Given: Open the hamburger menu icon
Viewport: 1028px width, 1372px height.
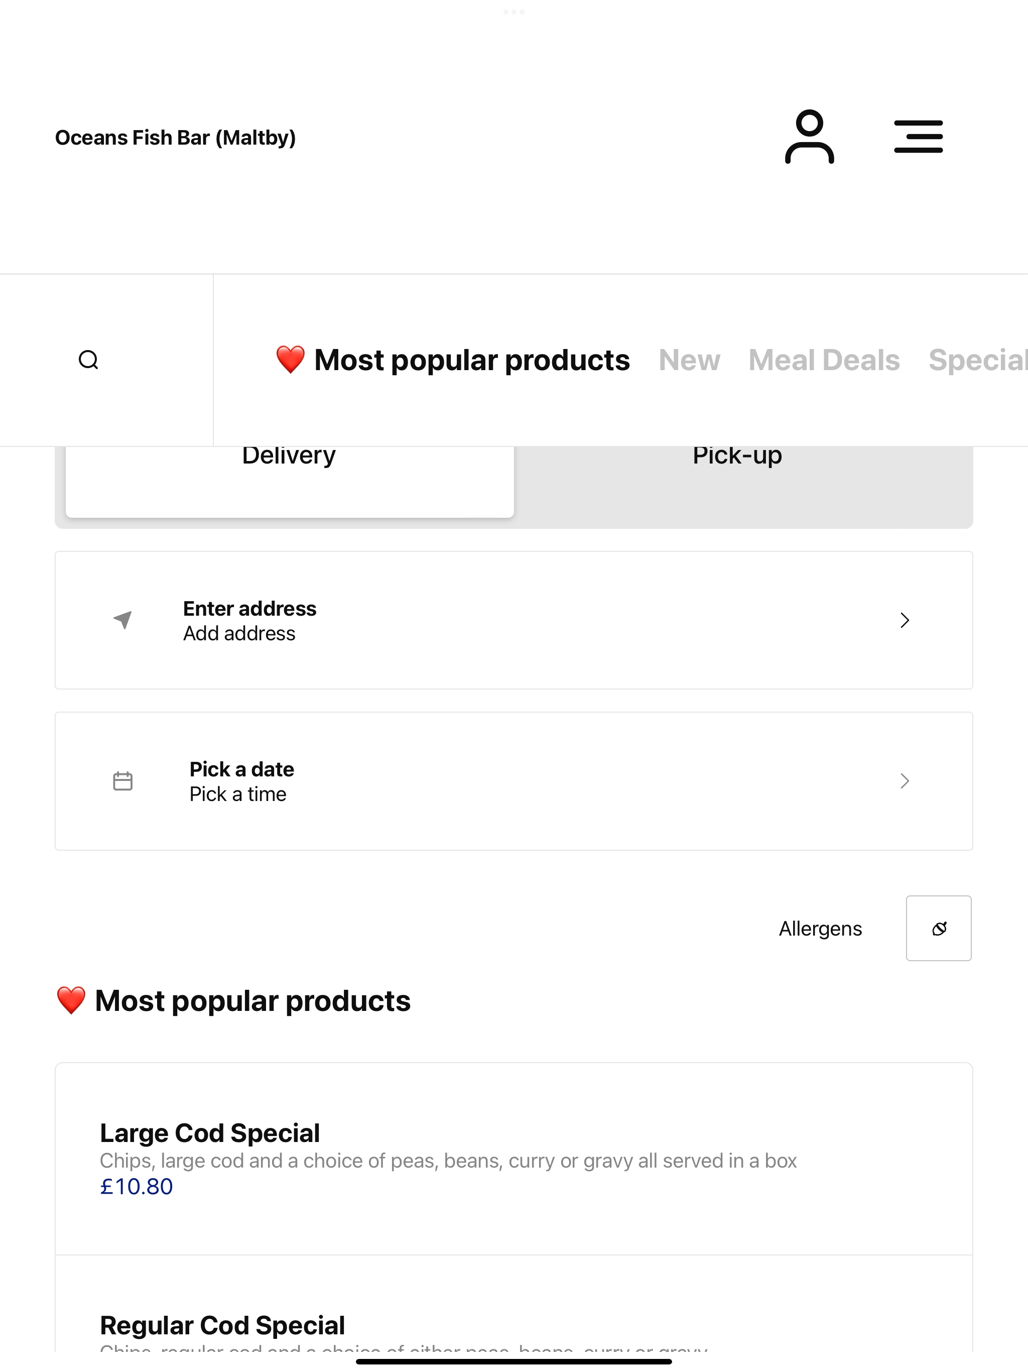Looking at the screenshot, I should pyautogui.click(x=918, y=137).
